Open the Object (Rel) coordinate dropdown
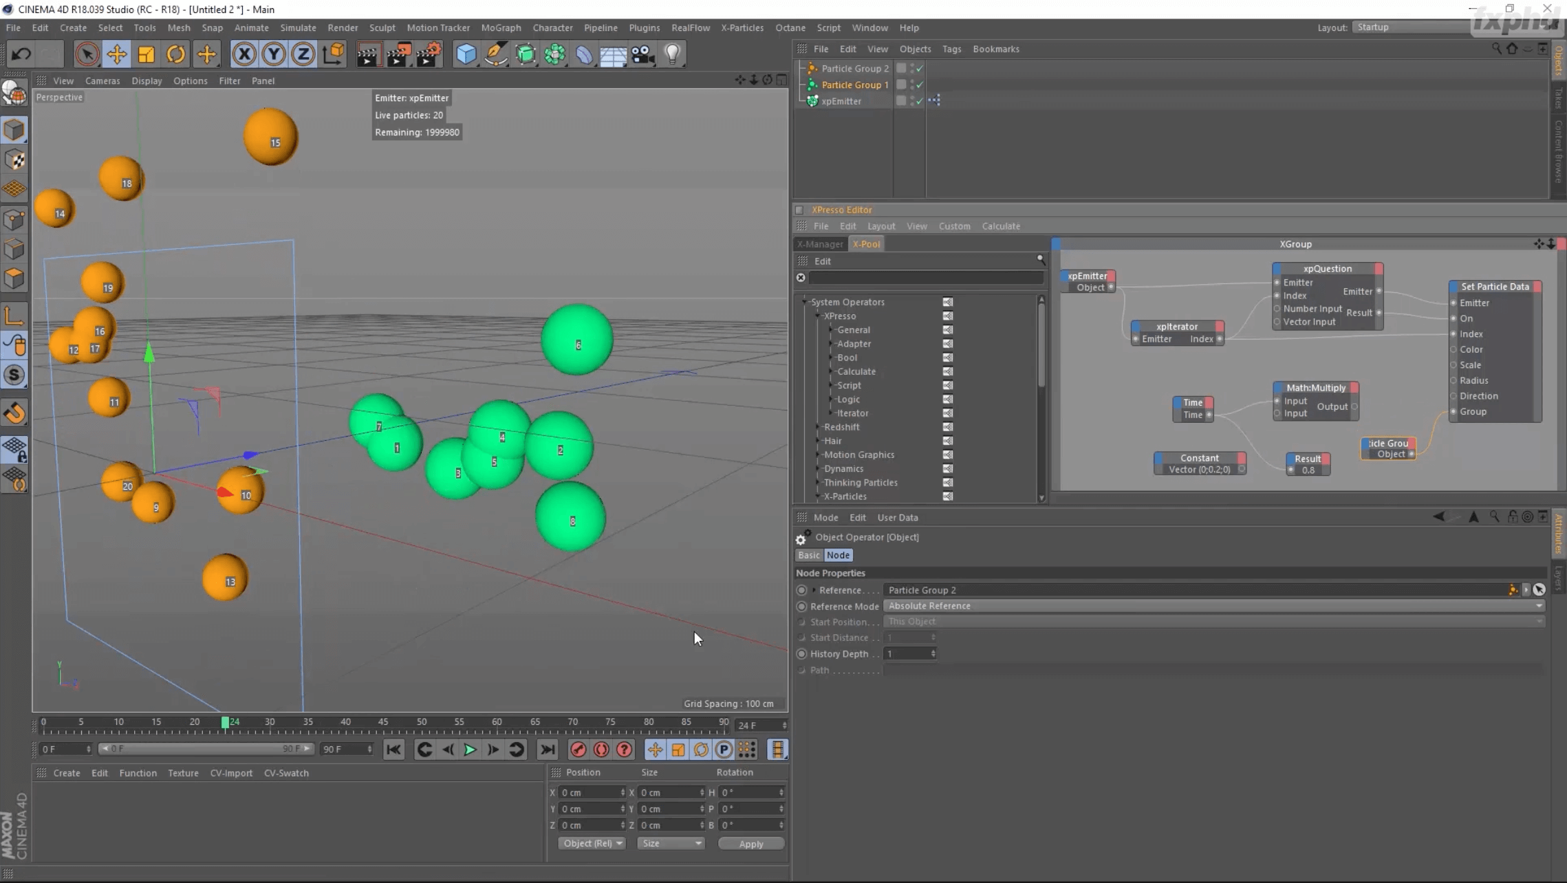Screen dimensions: 1567x883 coord(592,843)
